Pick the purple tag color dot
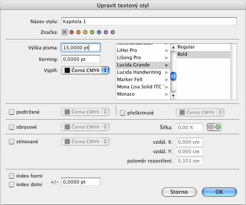This screenshot has height=205, width=246. [106, 32]
